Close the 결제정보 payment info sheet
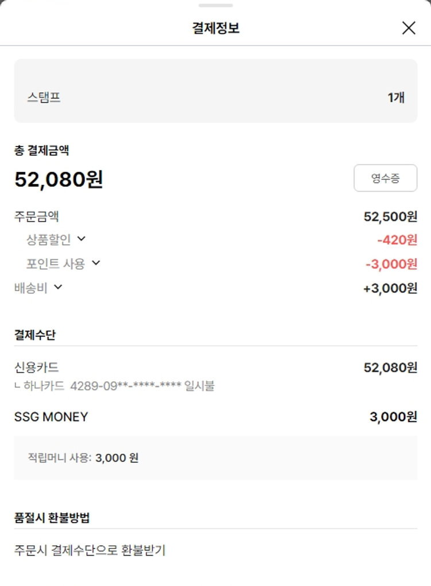Image resolution: width=431 pixels, height=586 pixels. [x=409, y=28]
